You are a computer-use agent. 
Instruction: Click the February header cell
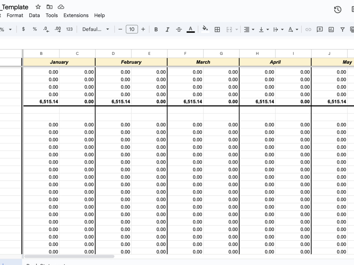(131, 62)
